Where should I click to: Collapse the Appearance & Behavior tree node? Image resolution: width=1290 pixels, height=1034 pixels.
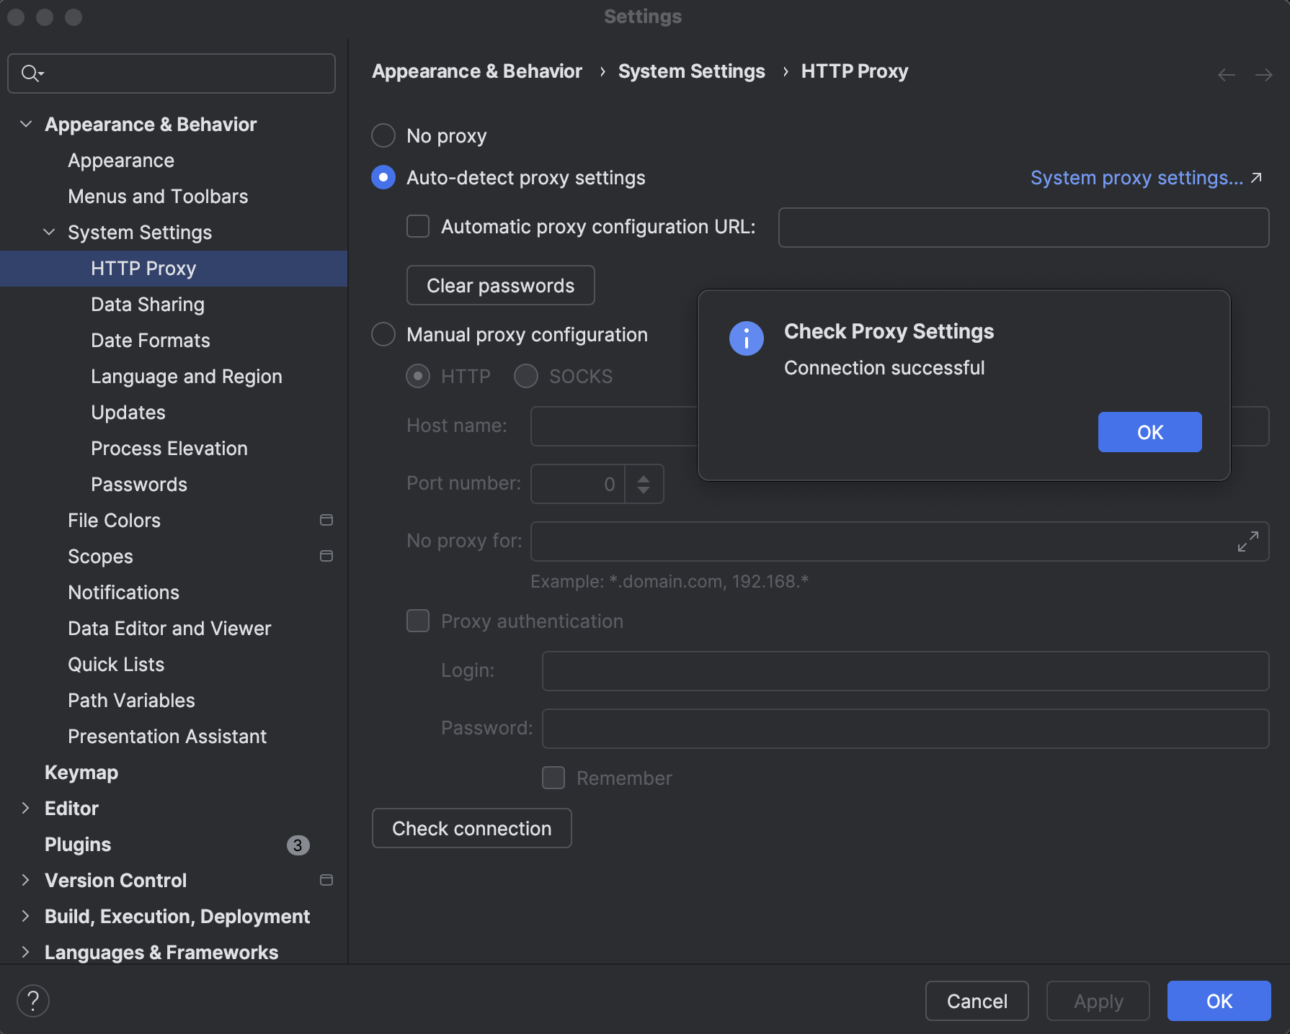26,124
